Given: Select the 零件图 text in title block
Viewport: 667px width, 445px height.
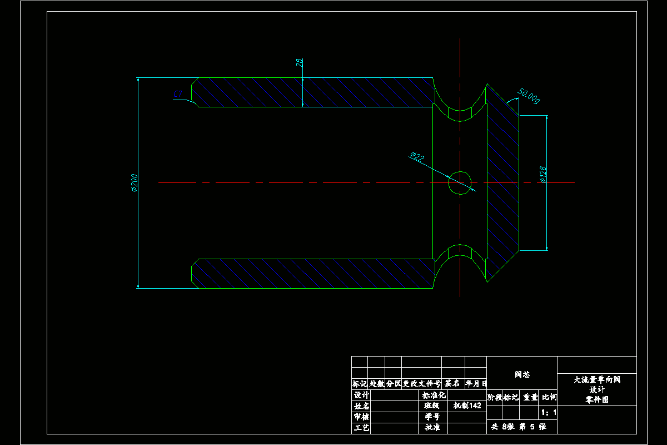Looking at the screenshot, I should tap(597, 399).
